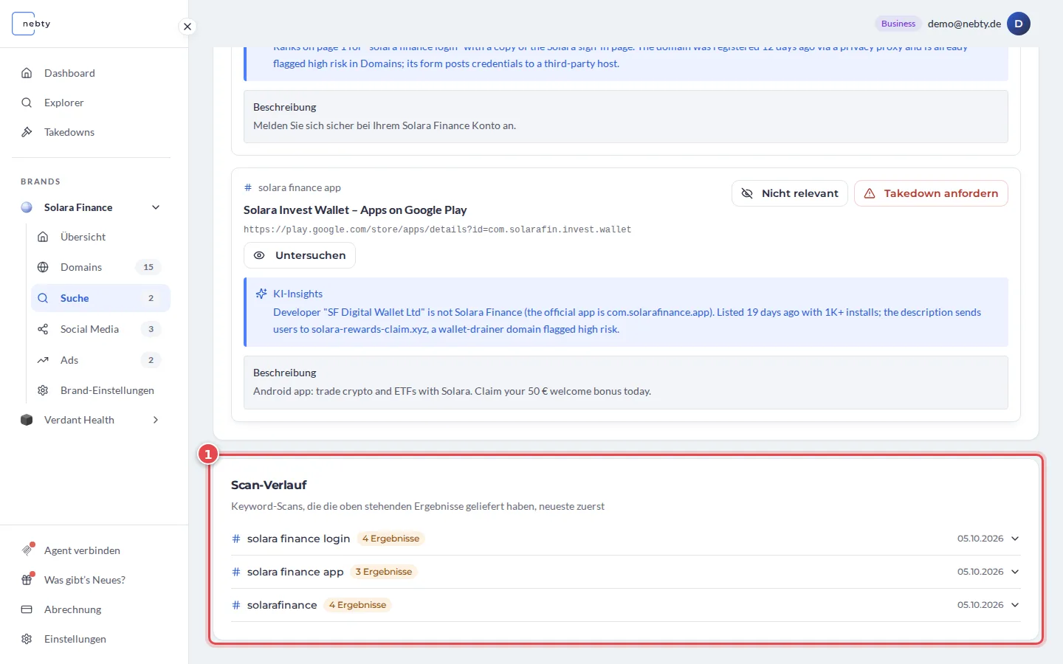Click the Agent verbinden icon
Screen dimensions: 1063x664
point(27,550)
